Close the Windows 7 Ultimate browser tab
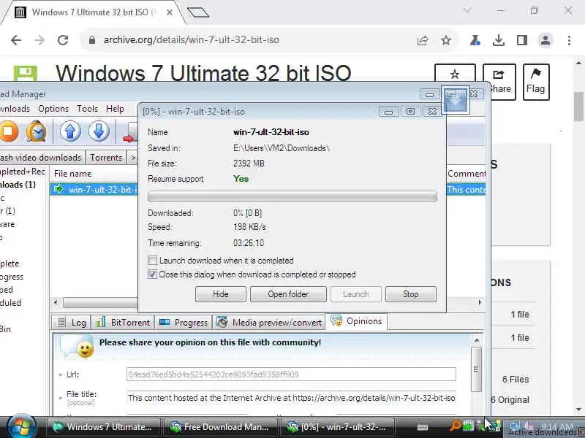 coord(170,12)
